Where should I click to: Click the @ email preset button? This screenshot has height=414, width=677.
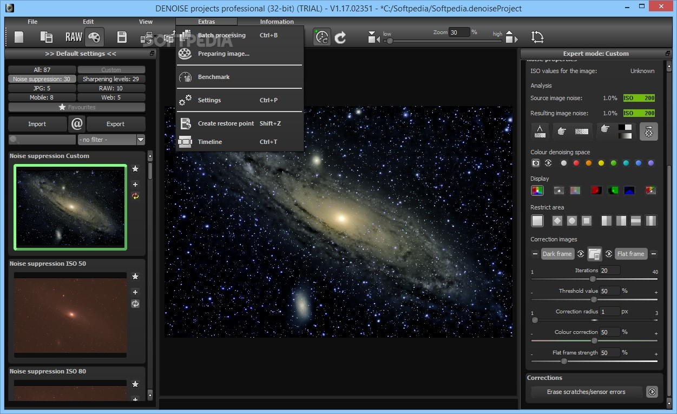(x=77, y=124)
